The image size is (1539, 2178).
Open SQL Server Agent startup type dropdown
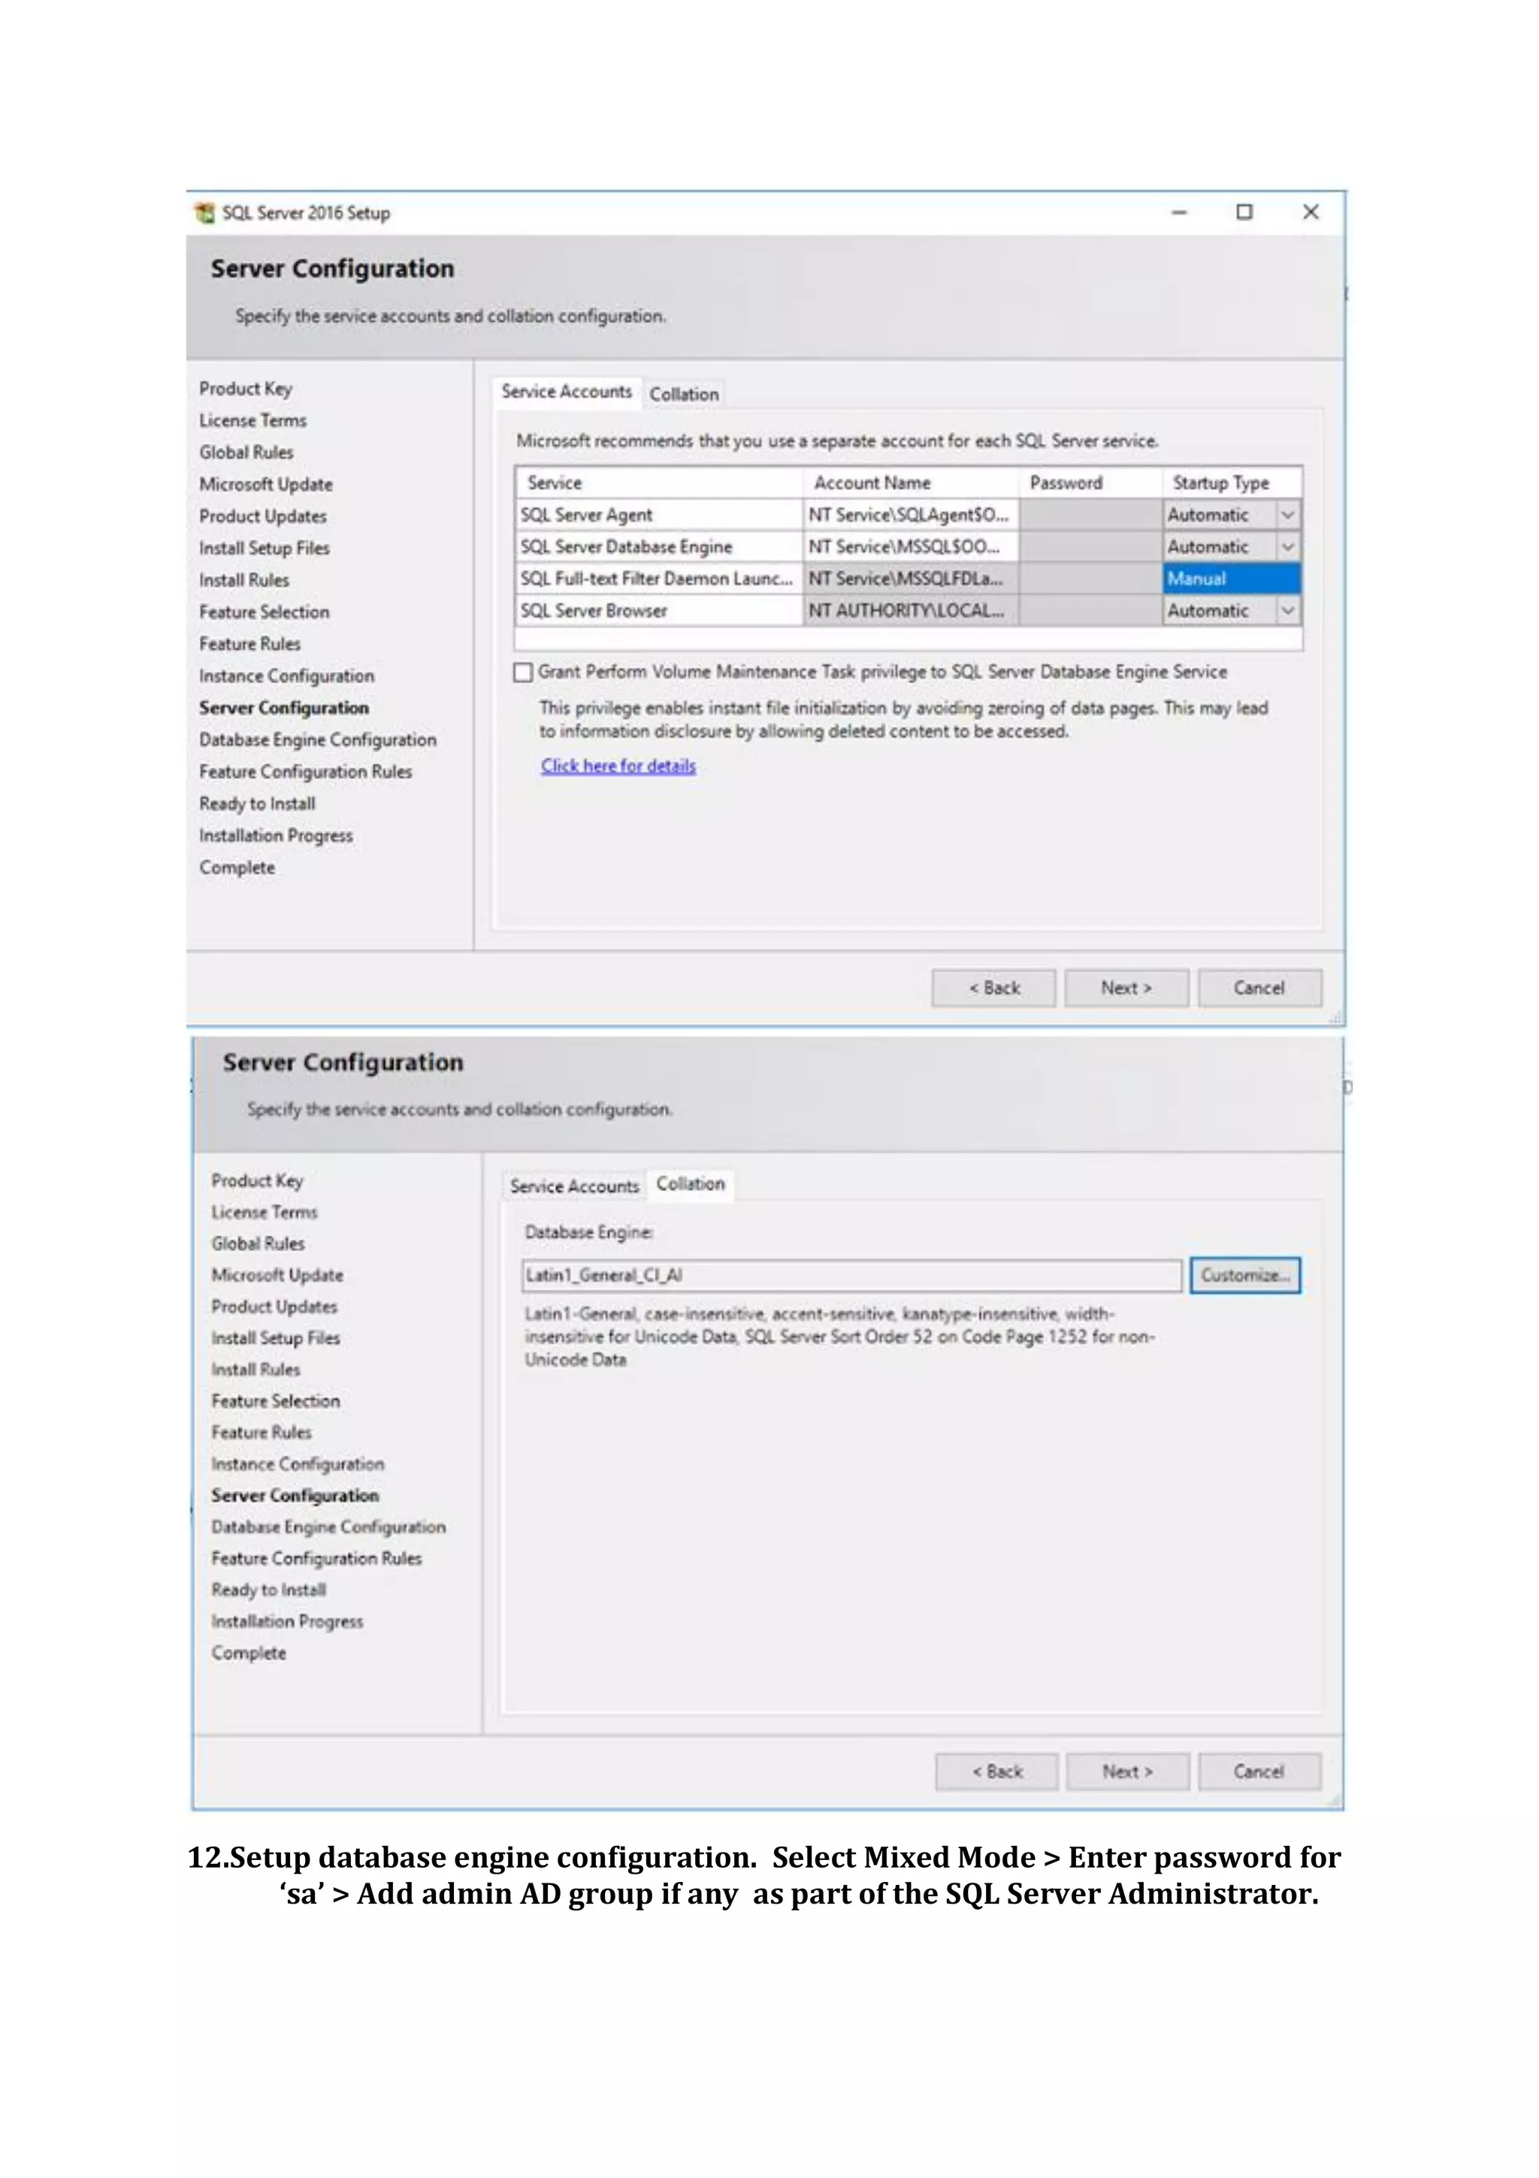[1287, 515]
